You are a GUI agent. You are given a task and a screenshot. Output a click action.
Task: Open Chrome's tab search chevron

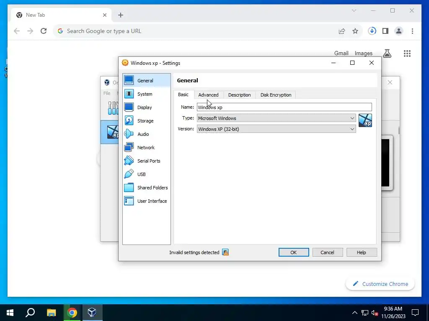click(x=354, y=10)
